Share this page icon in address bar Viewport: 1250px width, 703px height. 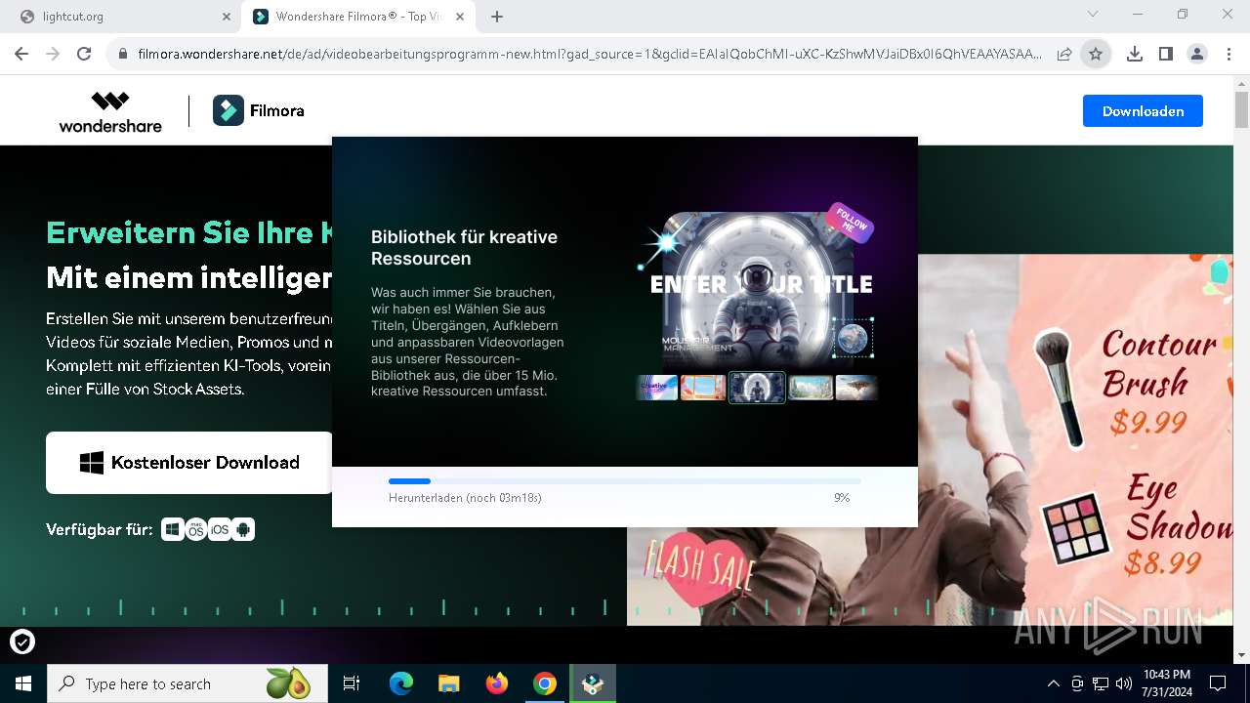pos(1064,55)
